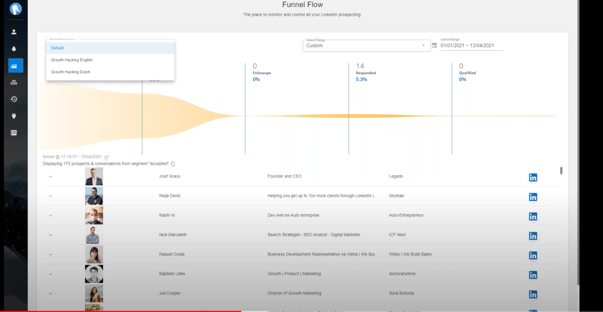603x312 pixels.
Task: Open the calendar icon beside Active Range
Action: [x=434, y=46]
